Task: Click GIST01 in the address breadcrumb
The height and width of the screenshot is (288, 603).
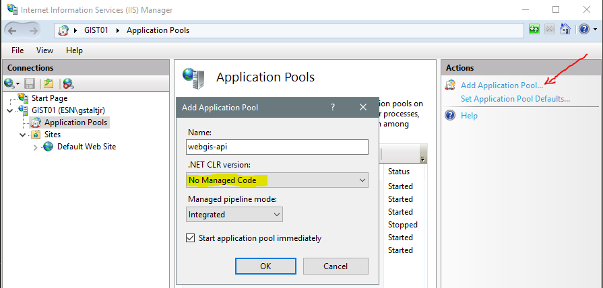Action: click(x=96, y=30)
